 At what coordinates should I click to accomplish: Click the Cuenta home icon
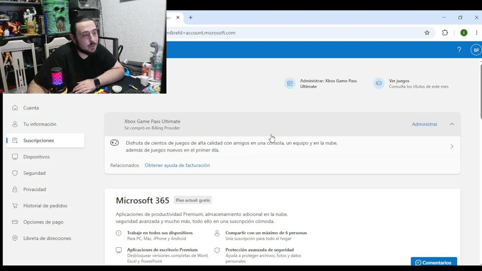pos(15,108)
